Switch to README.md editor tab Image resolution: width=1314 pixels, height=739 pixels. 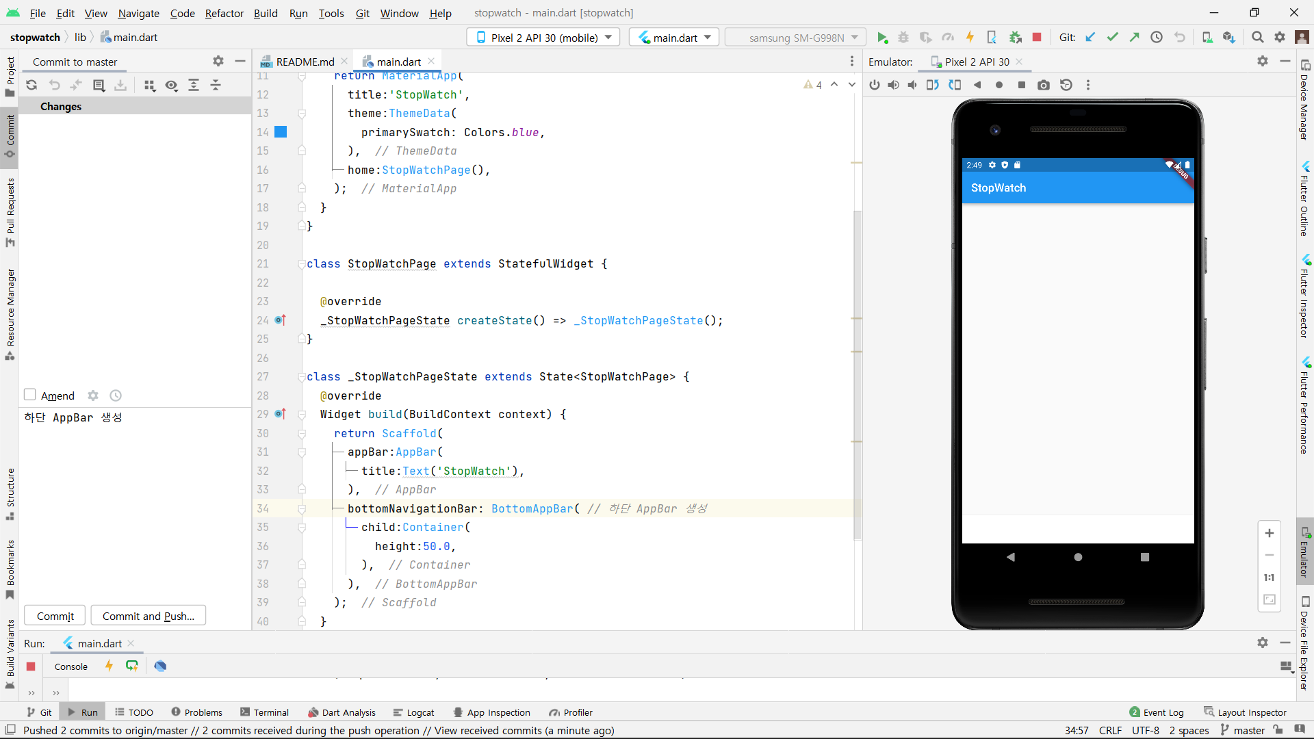[305, 62]
